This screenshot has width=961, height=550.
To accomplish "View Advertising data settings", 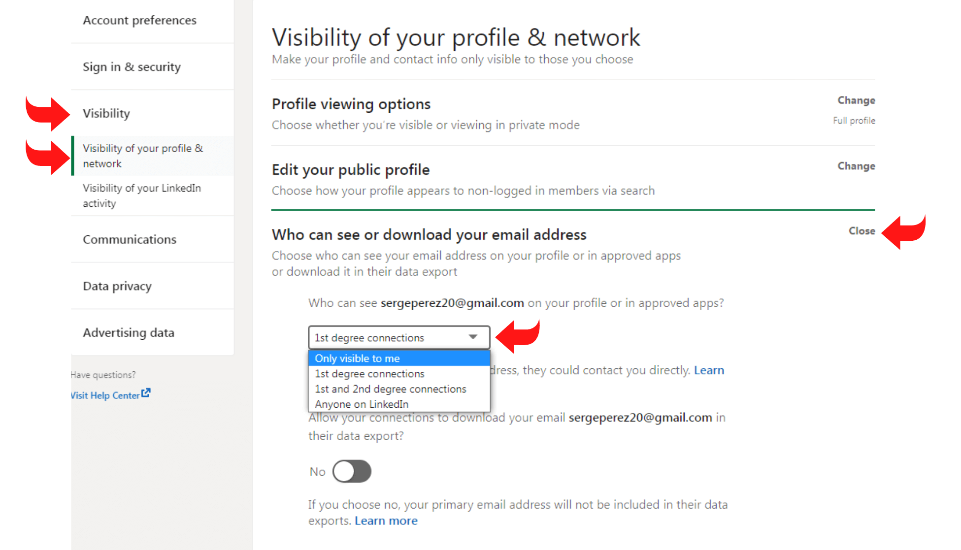I will coord(129,332).
